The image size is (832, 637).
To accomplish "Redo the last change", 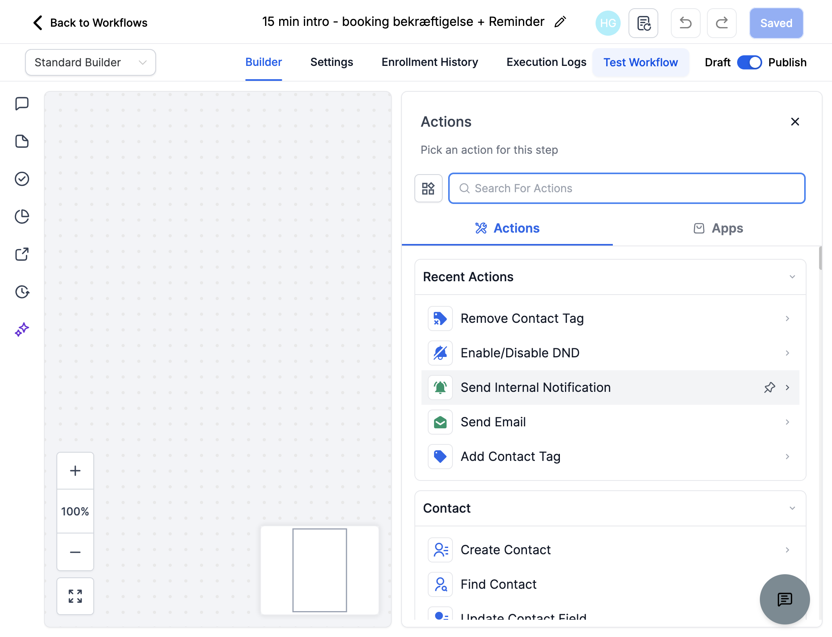I will pyautogui.click(x=722, y=23).
